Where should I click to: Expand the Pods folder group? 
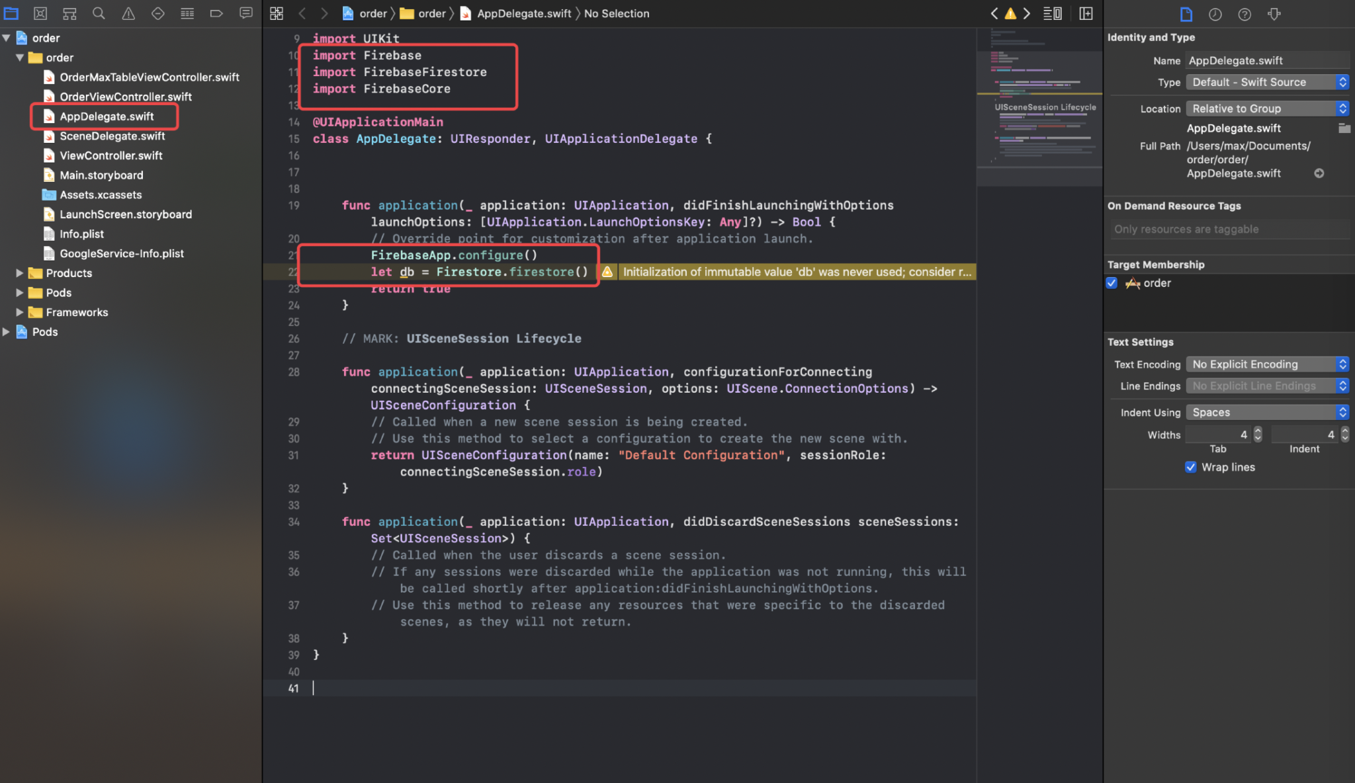pos(20,292)
